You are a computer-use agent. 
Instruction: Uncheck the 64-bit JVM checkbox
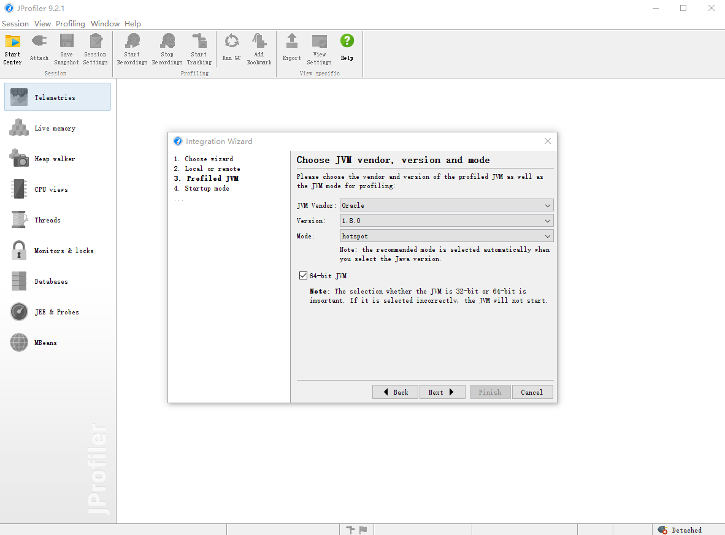pos(304,276)
